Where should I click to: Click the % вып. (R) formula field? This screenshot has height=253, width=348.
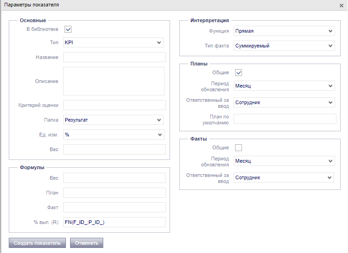click(x=114, y=222)
